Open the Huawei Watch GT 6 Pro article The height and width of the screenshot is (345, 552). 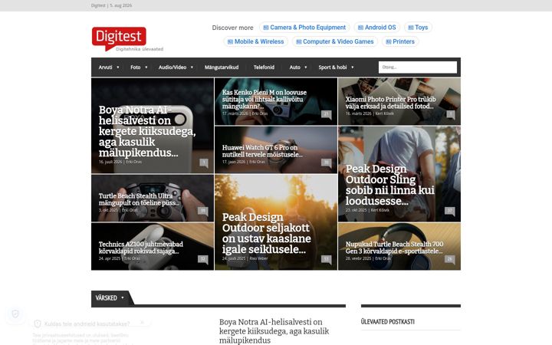pos(262,151)
